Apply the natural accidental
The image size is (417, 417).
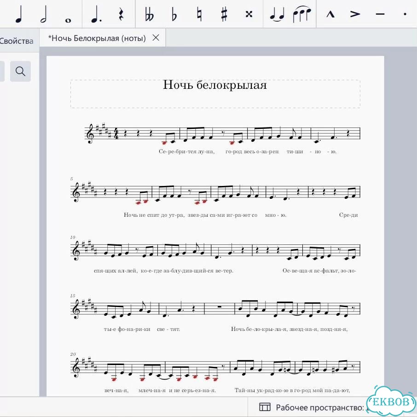[199, 14]
